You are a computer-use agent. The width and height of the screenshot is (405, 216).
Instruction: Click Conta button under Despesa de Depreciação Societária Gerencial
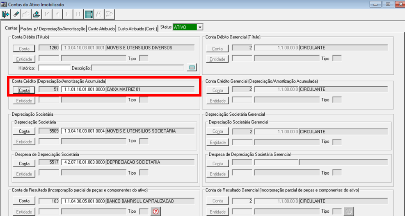pos(217,164)
